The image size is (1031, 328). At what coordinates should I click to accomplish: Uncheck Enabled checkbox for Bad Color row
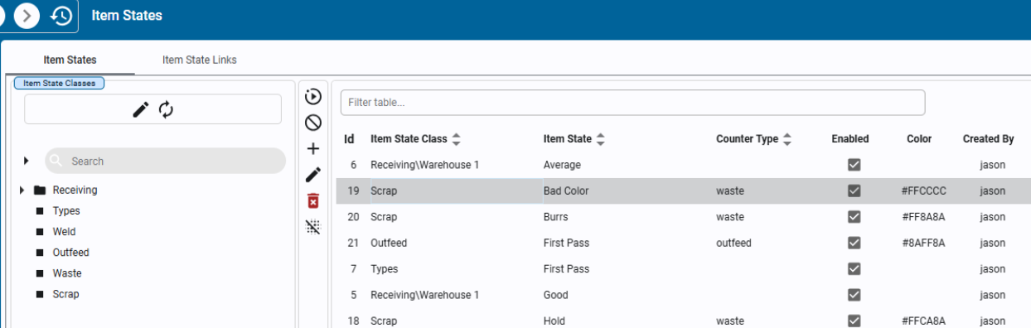pyautogui.click(x=854, y=191)
